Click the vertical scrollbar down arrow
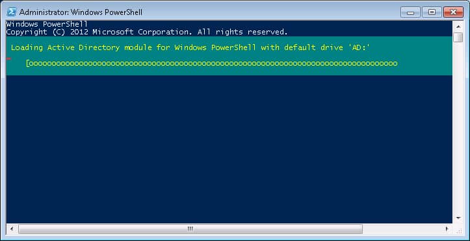The height and width of the screenshot is (241, 470). coord(458,218)
